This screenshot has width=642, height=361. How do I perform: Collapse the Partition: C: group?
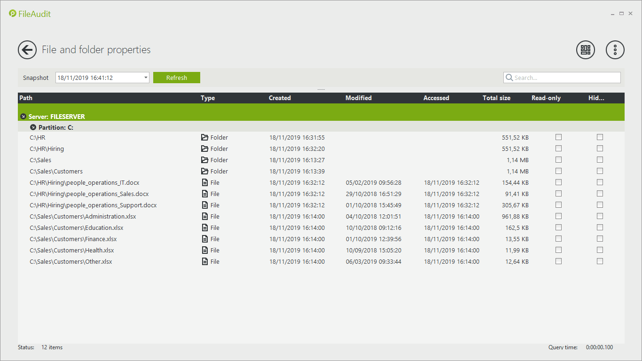[x=33, y=127]
